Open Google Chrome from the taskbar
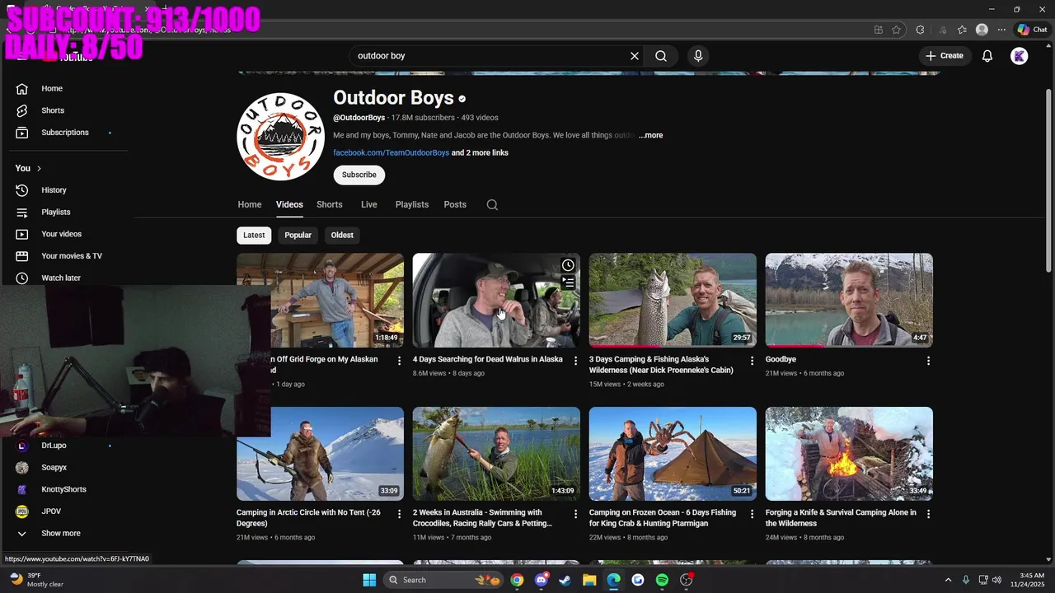 coord(517,580)
